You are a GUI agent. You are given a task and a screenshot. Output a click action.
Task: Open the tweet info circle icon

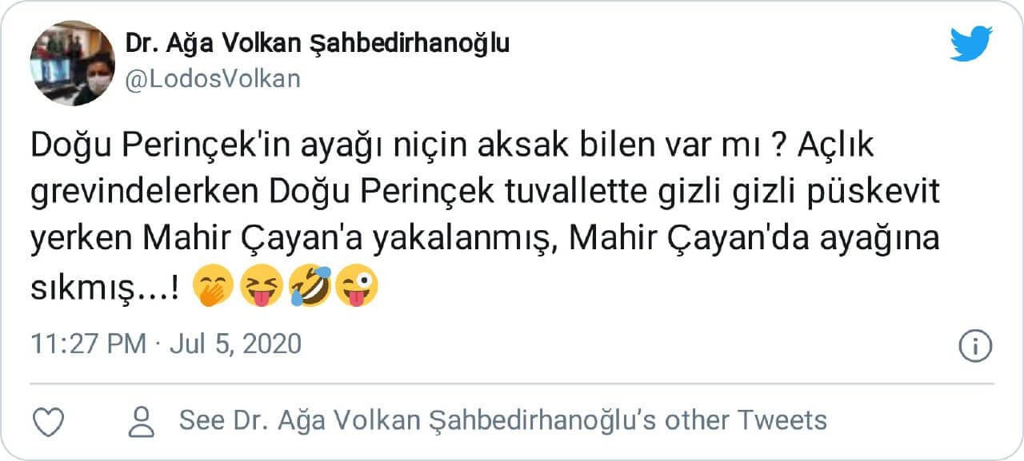pos(974,345)
